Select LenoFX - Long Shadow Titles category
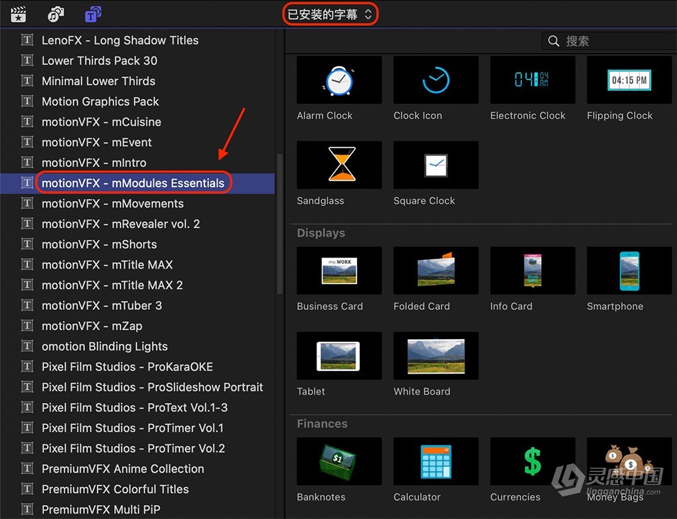The width and height of the screenshot is (677, 519). coord(137,40)
